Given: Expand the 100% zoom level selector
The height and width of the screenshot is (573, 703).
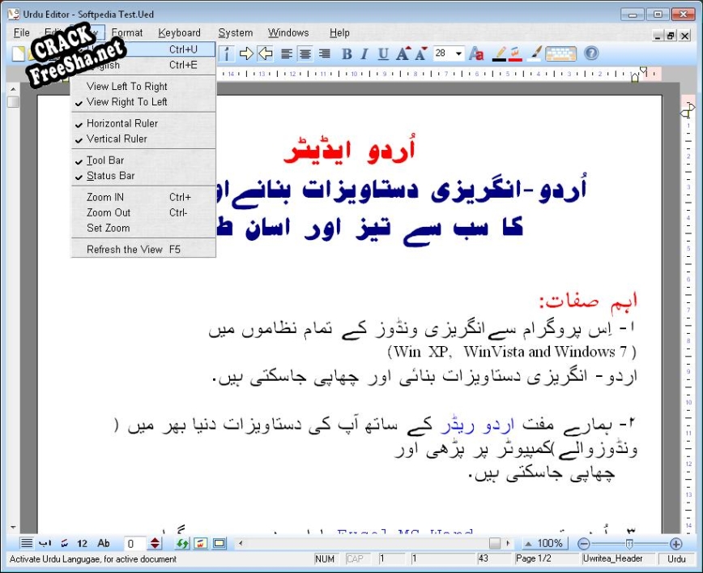Looking at the screenshot, I should [x=543, y=543].
